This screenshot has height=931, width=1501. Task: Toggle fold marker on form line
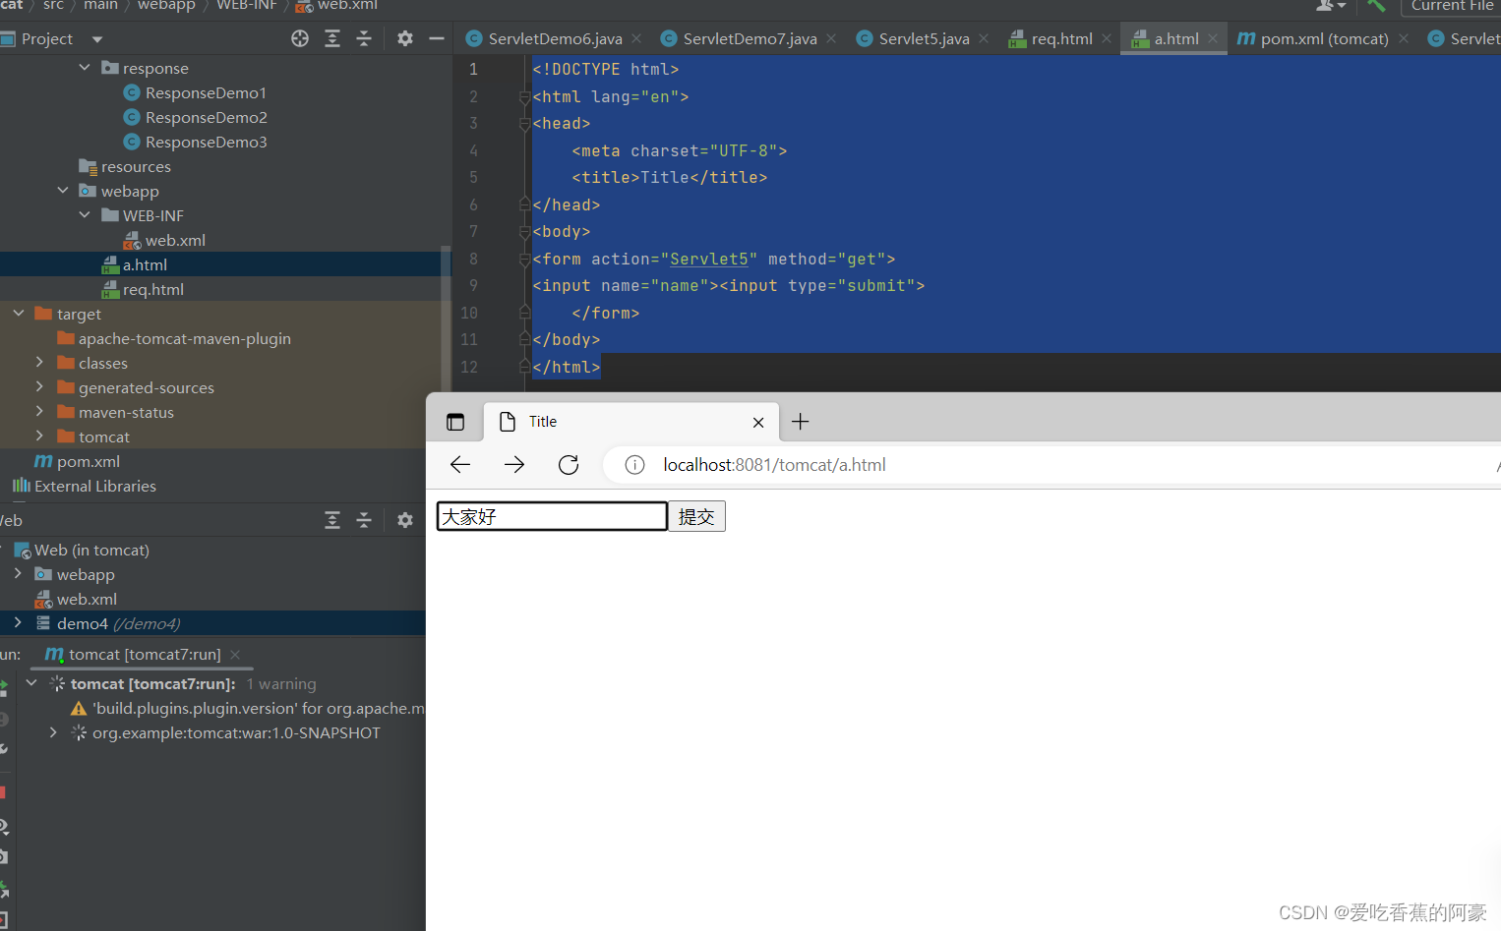pos(524,259)
